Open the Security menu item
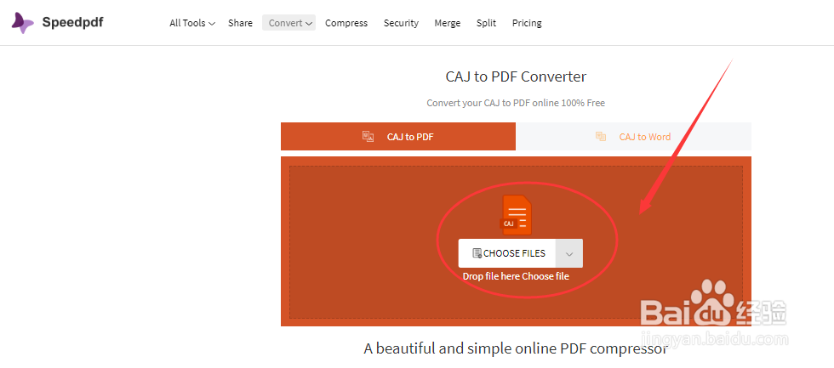The height and width of the screenshot is (368, 834). (x=401, y=23)
